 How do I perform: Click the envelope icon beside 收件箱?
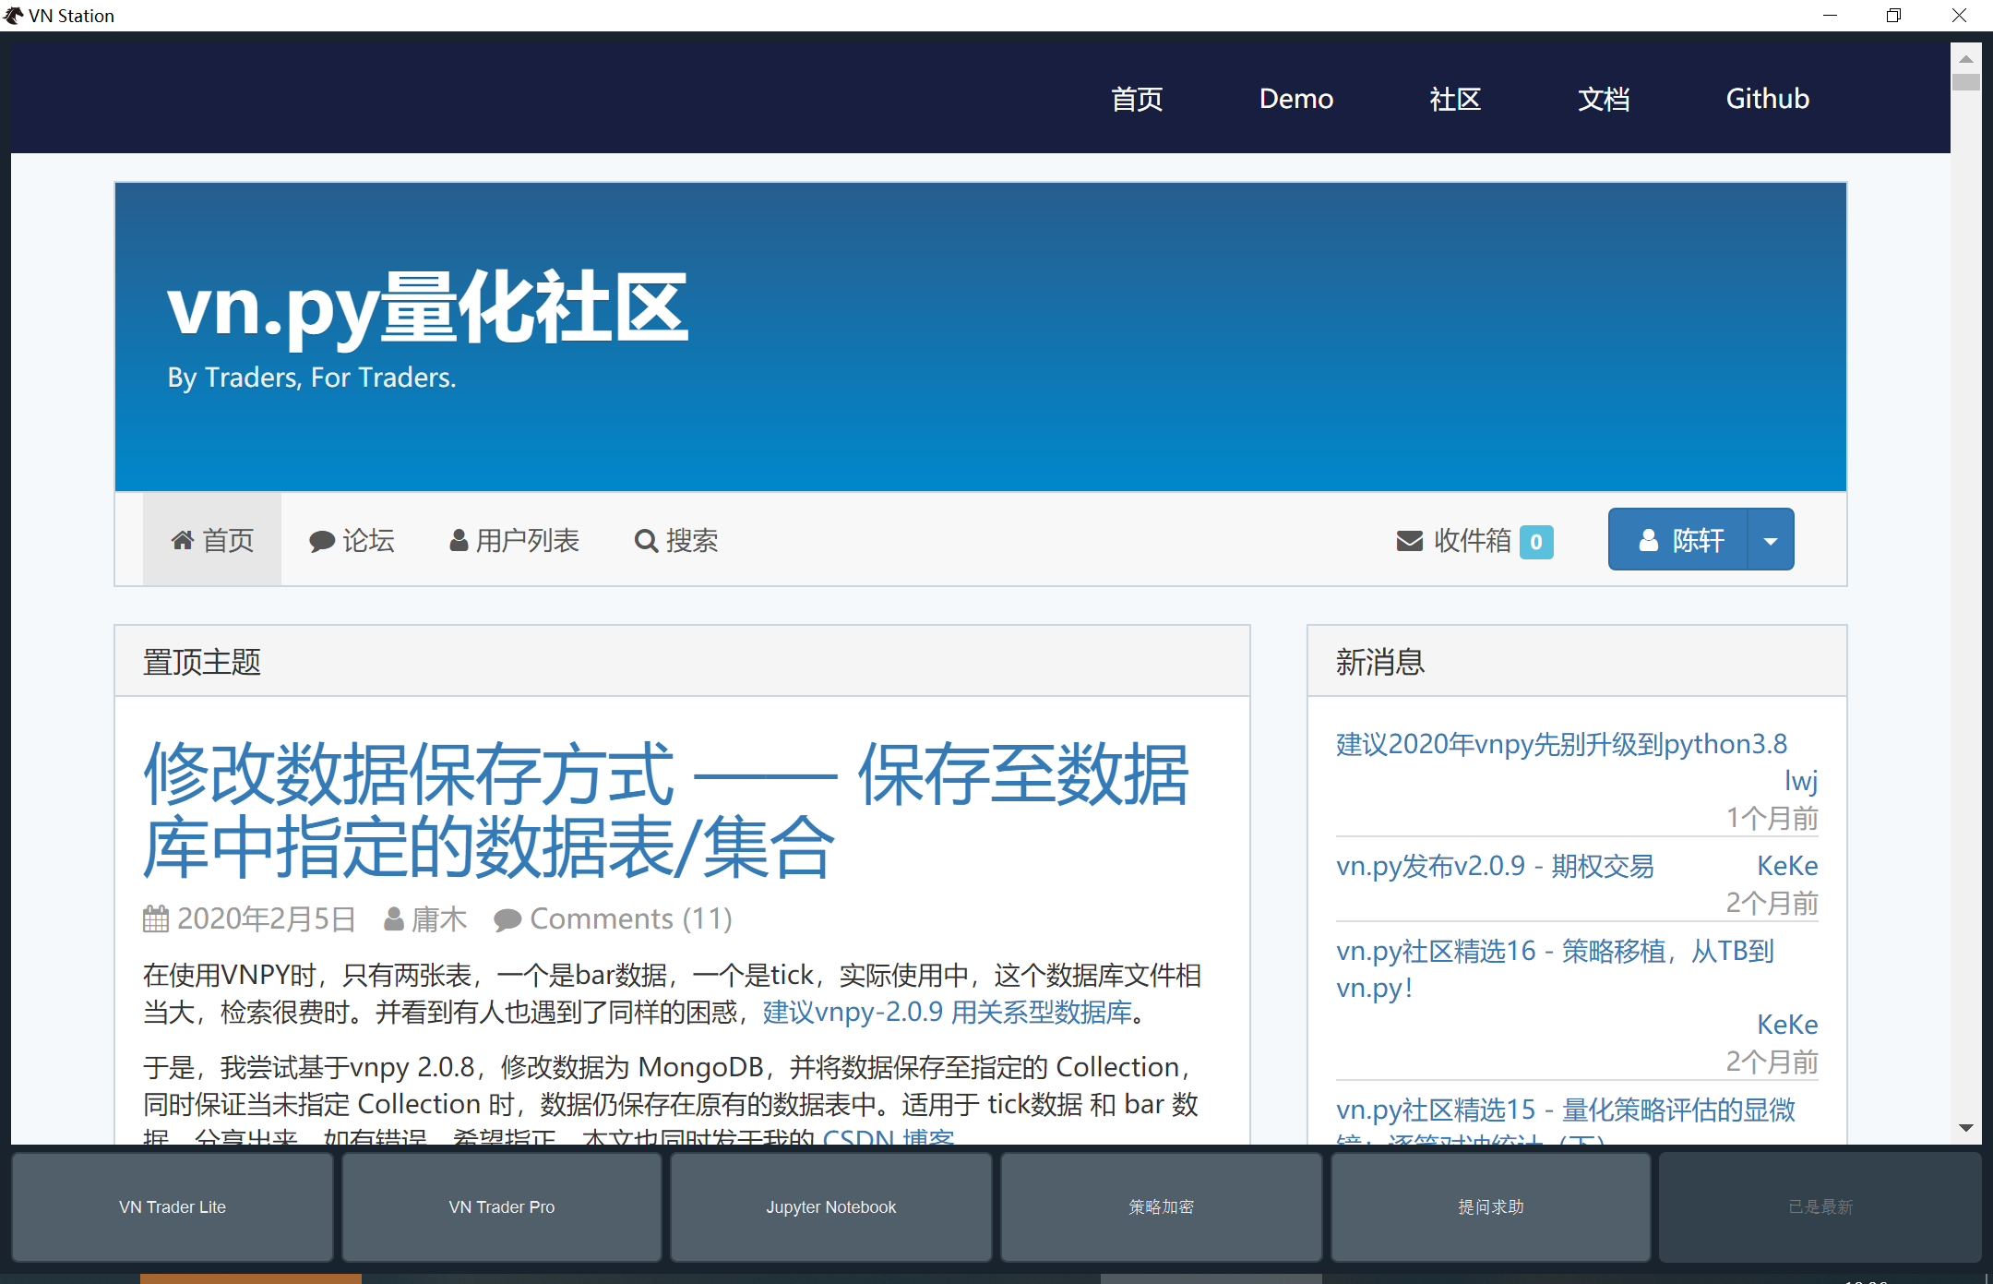click(x=1409, y=541)
